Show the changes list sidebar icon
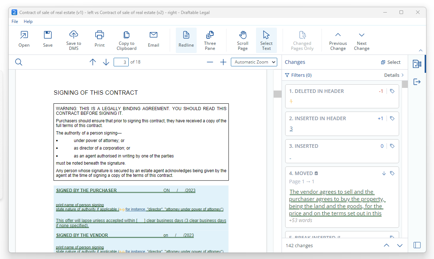Screen dimensions: 434x259 tap(417, 64)
